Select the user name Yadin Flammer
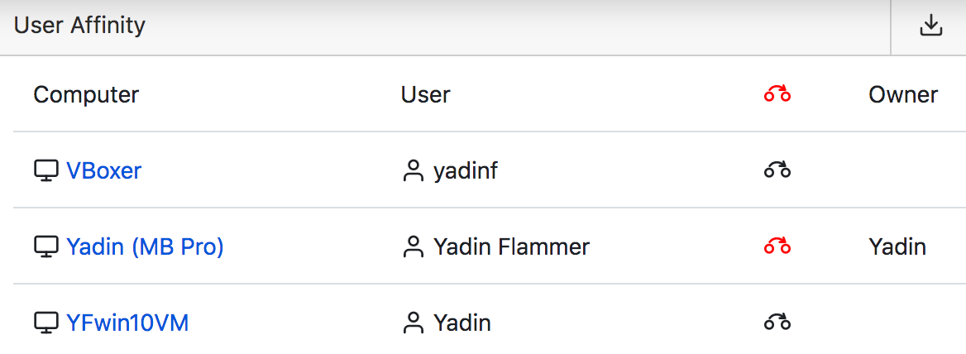The image size is (966, 354). click(511, 246)
